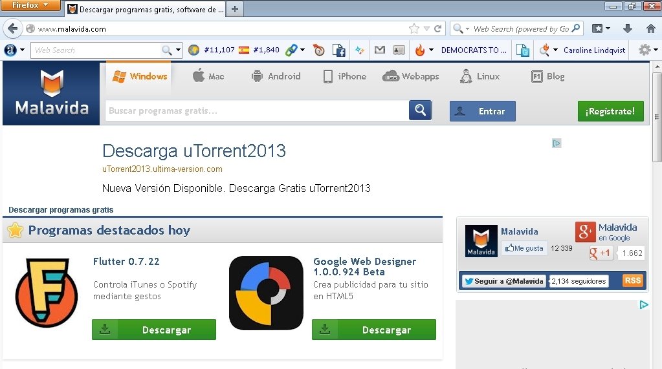Click the sparkle toolbar icon
The height and width of the screenshot is (369, 662).
coord(359,50)
